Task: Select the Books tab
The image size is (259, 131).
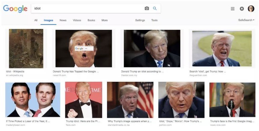Action: [91, 20]
